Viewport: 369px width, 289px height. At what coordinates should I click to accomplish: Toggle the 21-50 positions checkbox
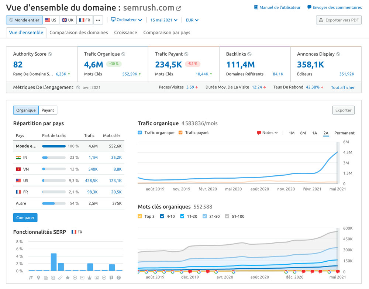(204, 216)
